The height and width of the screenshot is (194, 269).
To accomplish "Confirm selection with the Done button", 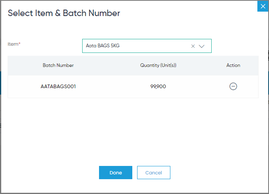I will (115, 173).
